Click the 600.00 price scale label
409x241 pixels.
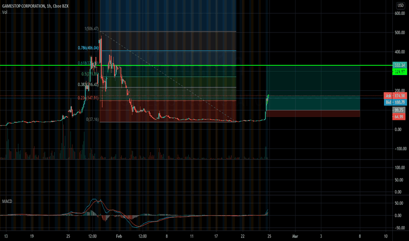pos(400,13)
